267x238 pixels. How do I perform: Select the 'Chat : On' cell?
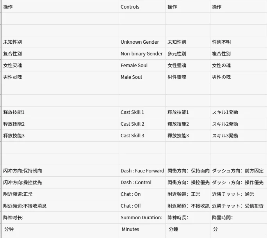pos(142,194)
